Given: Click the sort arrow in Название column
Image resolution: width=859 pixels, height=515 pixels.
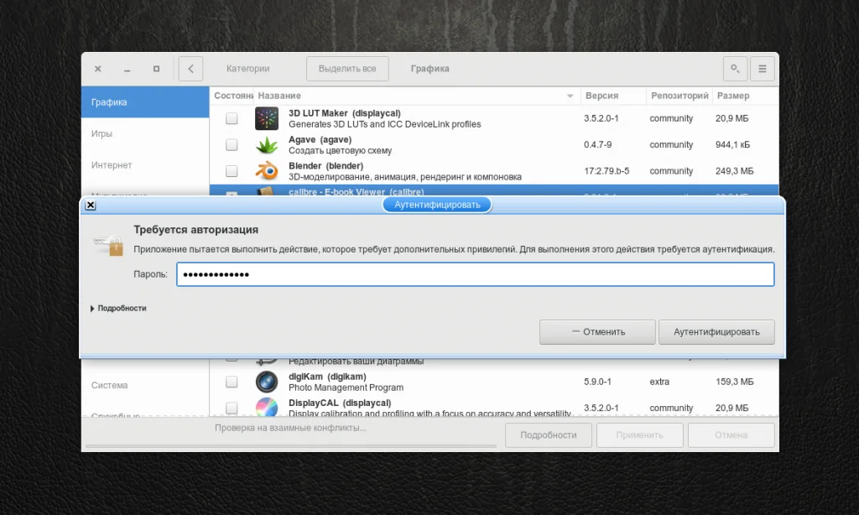Looking at the screenshot, I should tap(570, 96).
